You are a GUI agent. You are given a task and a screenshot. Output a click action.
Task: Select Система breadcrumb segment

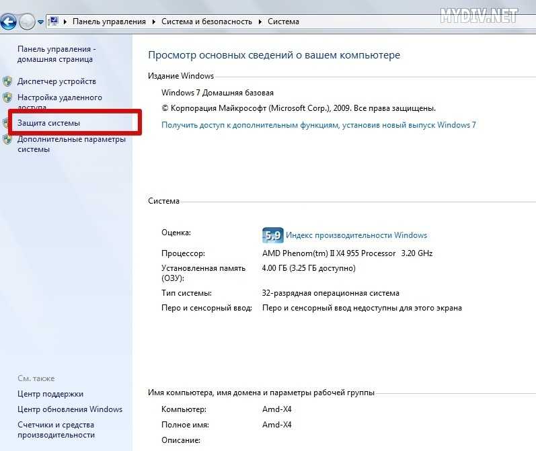283,22
